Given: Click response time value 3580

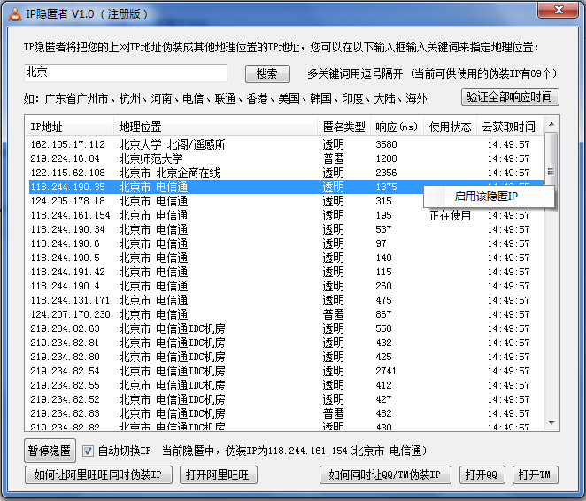Looking at the screenshot, I should click(387, 144).
